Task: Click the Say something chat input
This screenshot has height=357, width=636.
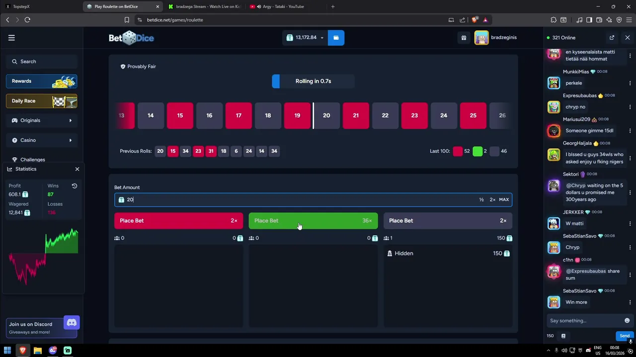Action: point(584,321)
